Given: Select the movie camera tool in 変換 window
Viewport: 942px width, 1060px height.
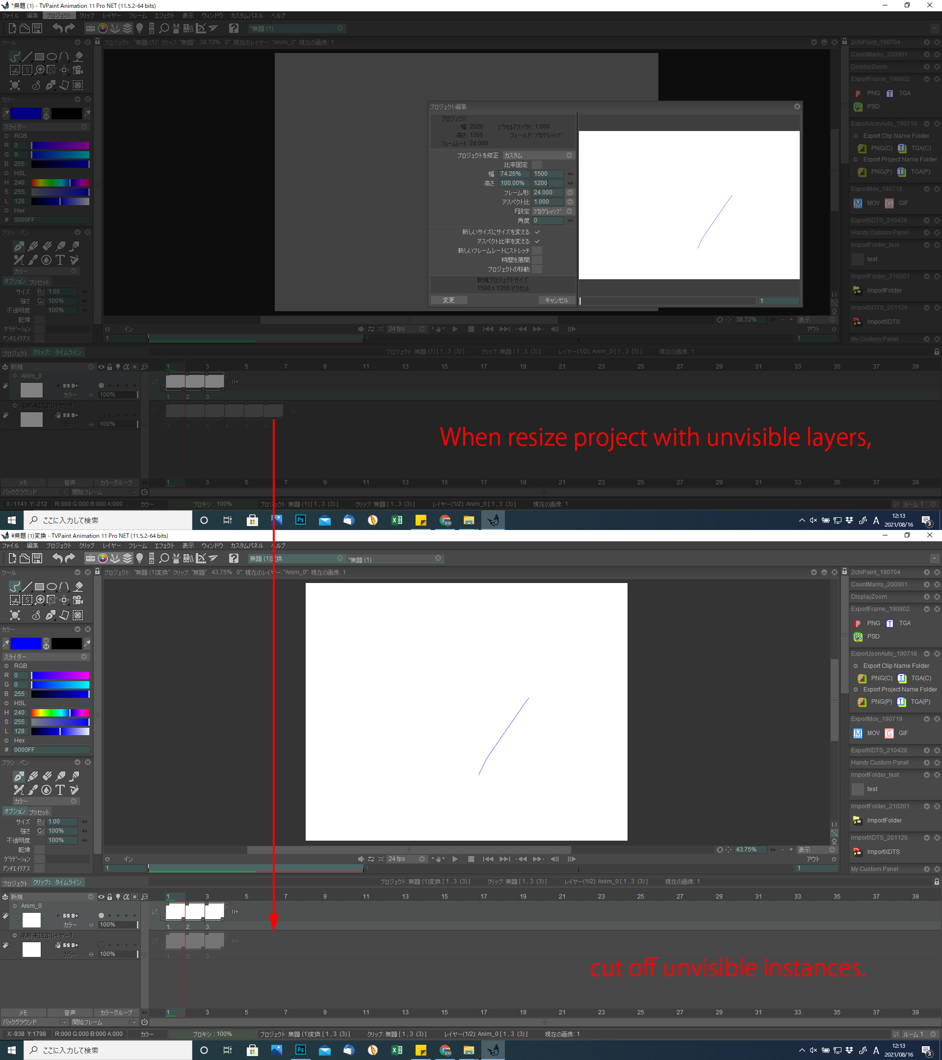Looking at the screenshot, I should (x=78, y=600).
